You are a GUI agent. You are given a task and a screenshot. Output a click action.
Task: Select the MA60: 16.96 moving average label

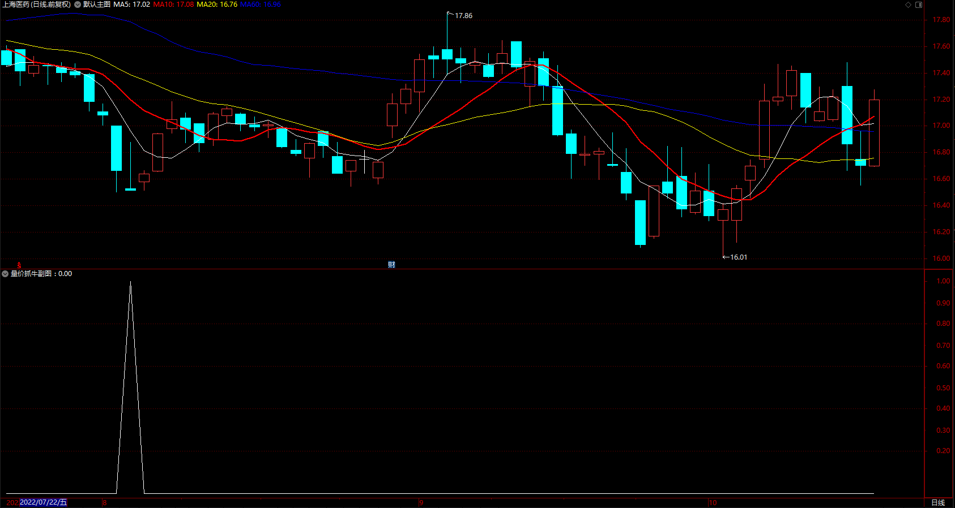261,5
